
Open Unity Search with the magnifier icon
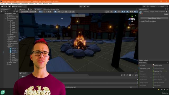click(148, 6)
